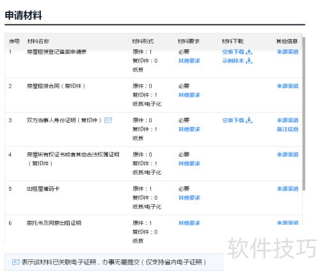Open 其他要求 for row 2 房屋租赁合同
The height and width of the screenshot is (272, 320).
pyautogui.click(x=189, y=95)
